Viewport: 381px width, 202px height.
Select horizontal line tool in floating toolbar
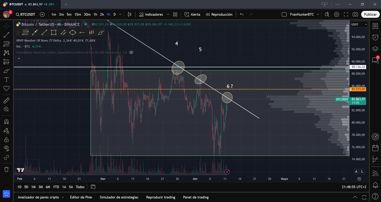point(82,32)
